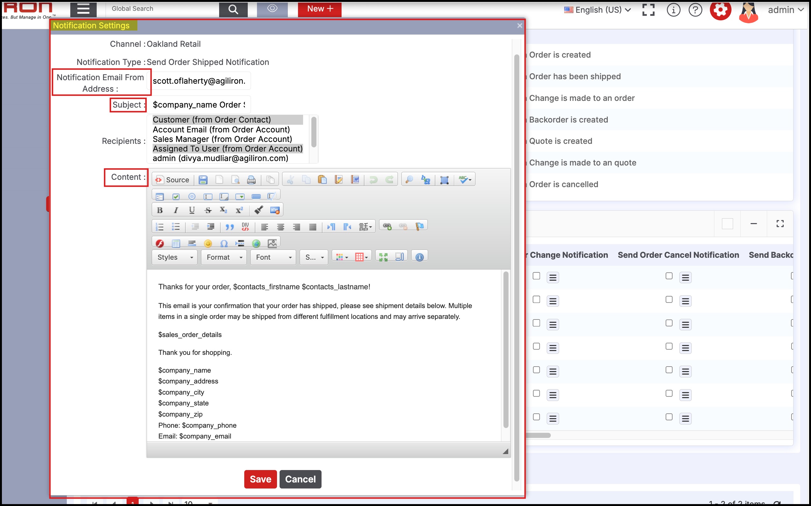Image resolution: width=811 pixels, height=506 pixels.
Task: Click the underline formatting icon
Action: [192, 210]
